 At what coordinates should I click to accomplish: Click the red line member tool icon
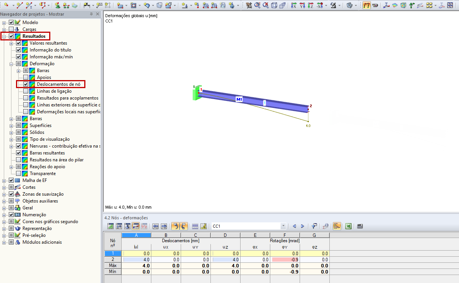tap(20, 5)
